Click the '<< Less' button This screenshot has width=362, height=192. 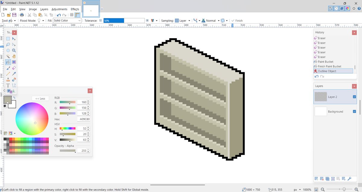tap(40, 98)
